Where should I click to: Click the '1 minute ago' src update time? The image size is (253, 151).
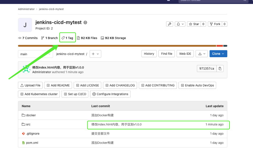(214, 124)
